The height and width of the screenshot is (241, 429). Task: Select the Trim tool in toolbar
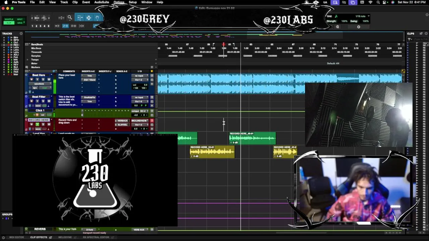point(80,17)
